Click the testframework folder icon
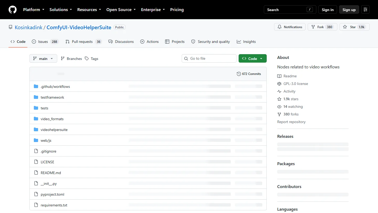This screenshot has width=378, height=213. click(36, 97)
